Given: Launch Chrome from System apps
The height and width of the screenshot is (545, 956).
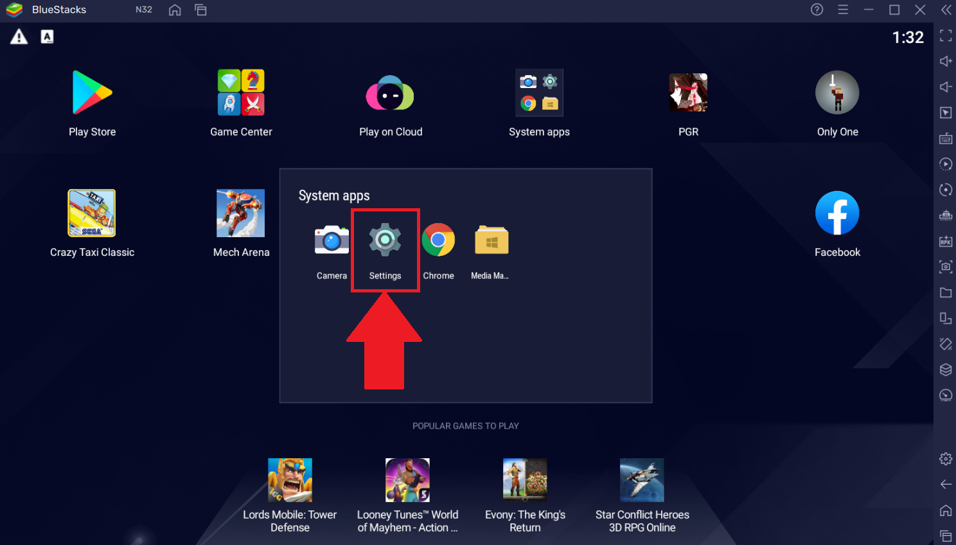Looking at the screenshot, I should click(438, 240).
